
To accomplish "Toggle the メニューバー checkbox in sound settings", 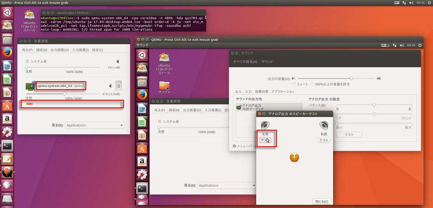I will coord(234,146).
